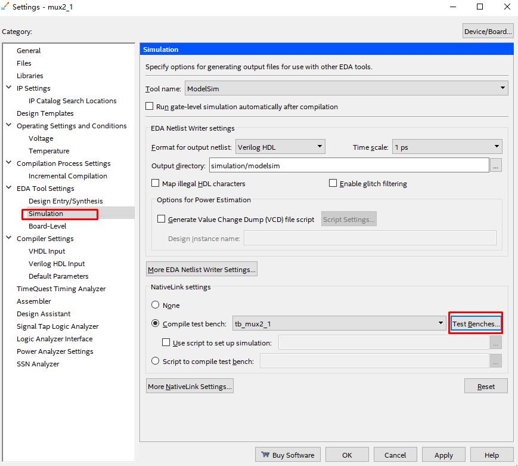
Task: Collapse Compilation Process Settings node
Action: pyautogui.click(x=9, y=163)
